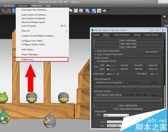Click the Customize menu in menu bar
The image size is (168, 132).
coord(23,6)
